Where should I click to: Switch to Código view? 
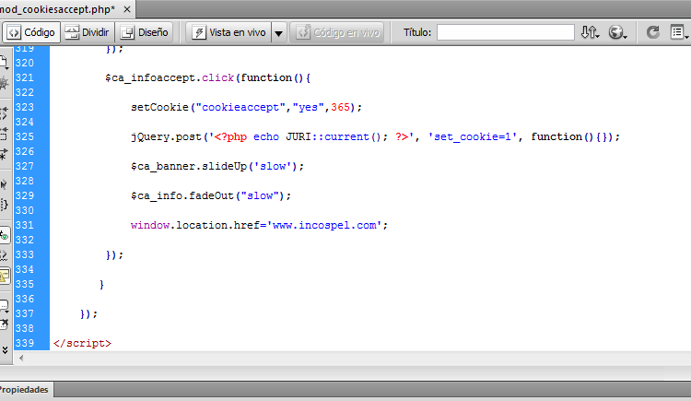pyautogui.click(x=30, y=32)
